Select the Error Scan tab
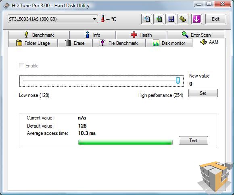Viewport: 234px width, 195px height. point(196,35)
